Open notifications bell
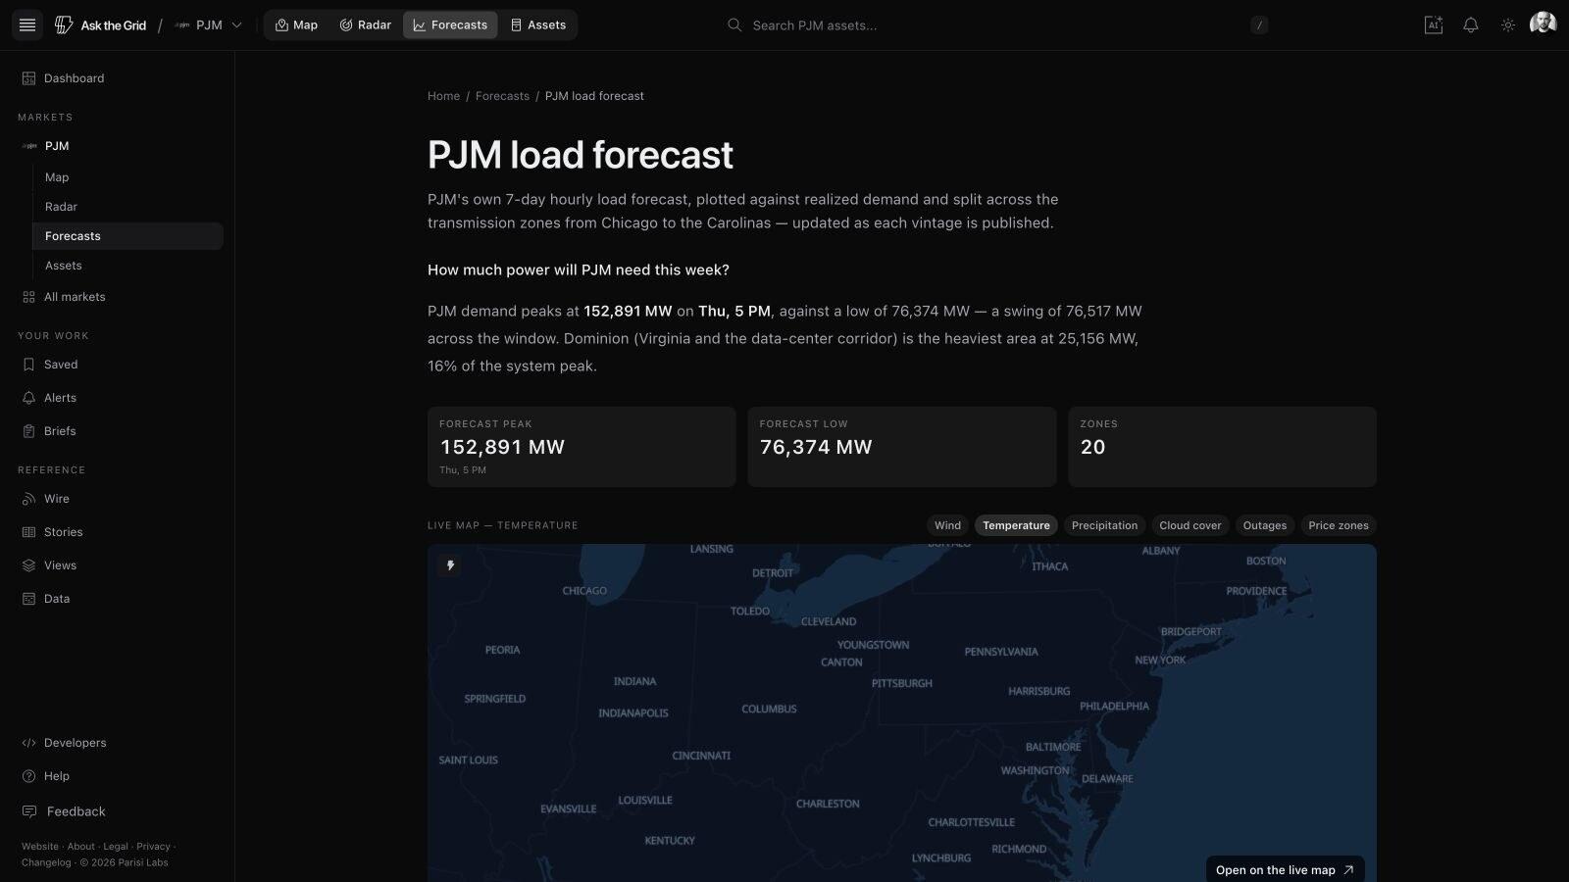 coord(1471,25)
